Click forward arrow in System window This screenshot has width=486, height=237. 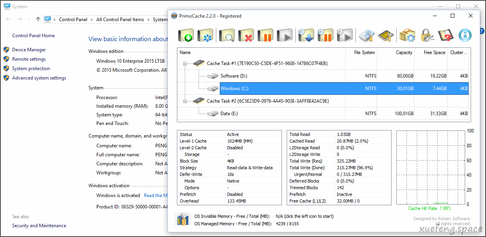pos(20,19)
